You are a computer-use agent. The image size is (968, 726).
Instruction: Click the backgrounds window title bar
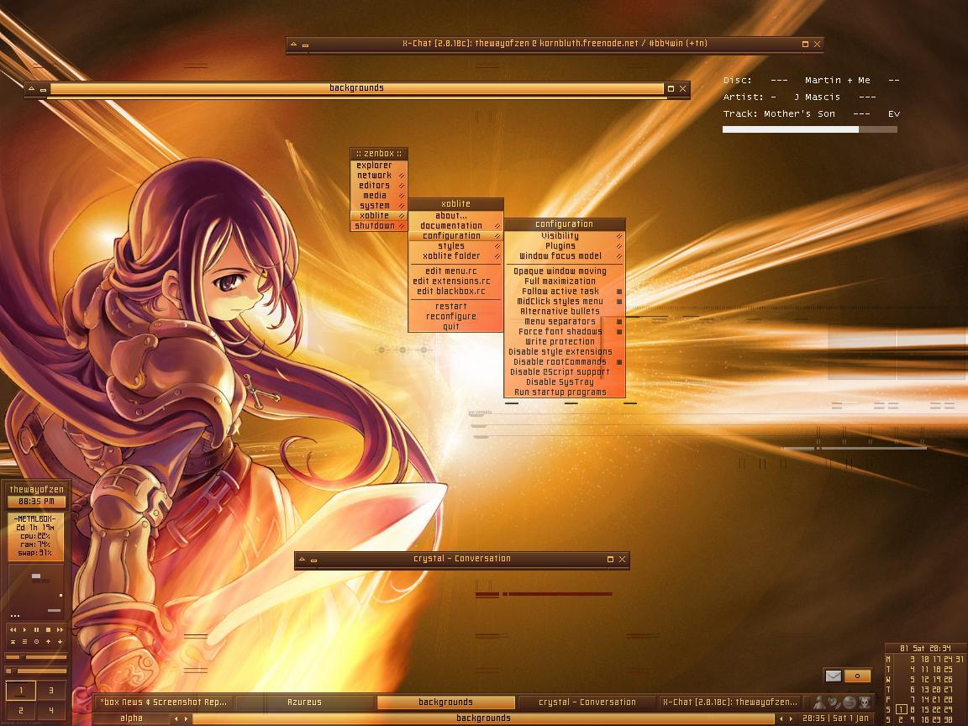(x=357, y=89)
